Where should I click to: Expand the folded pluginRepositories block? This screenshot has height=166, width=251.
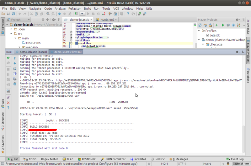(x=71, y=37)
